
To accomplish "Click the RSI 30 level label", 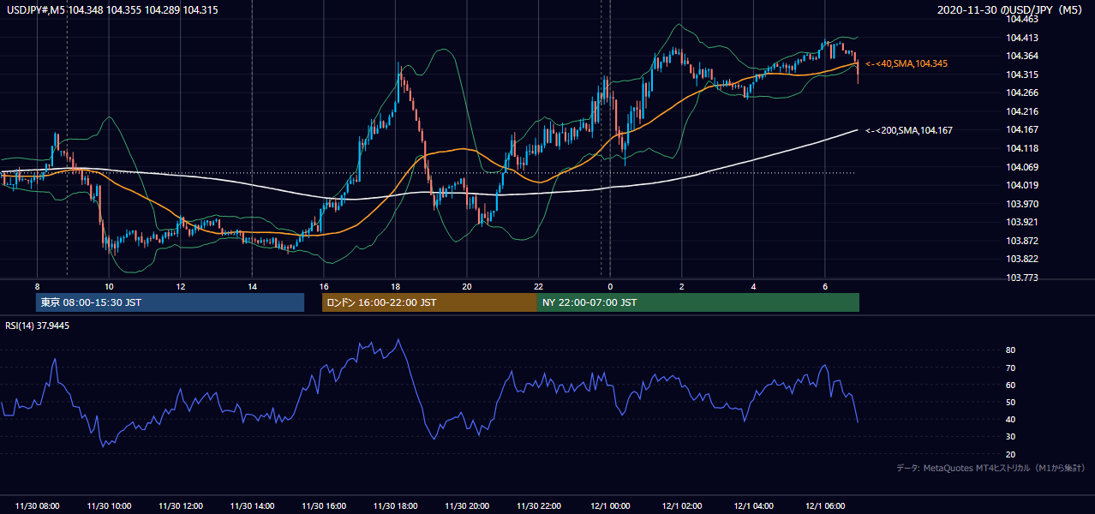I will pos(1010,437).
